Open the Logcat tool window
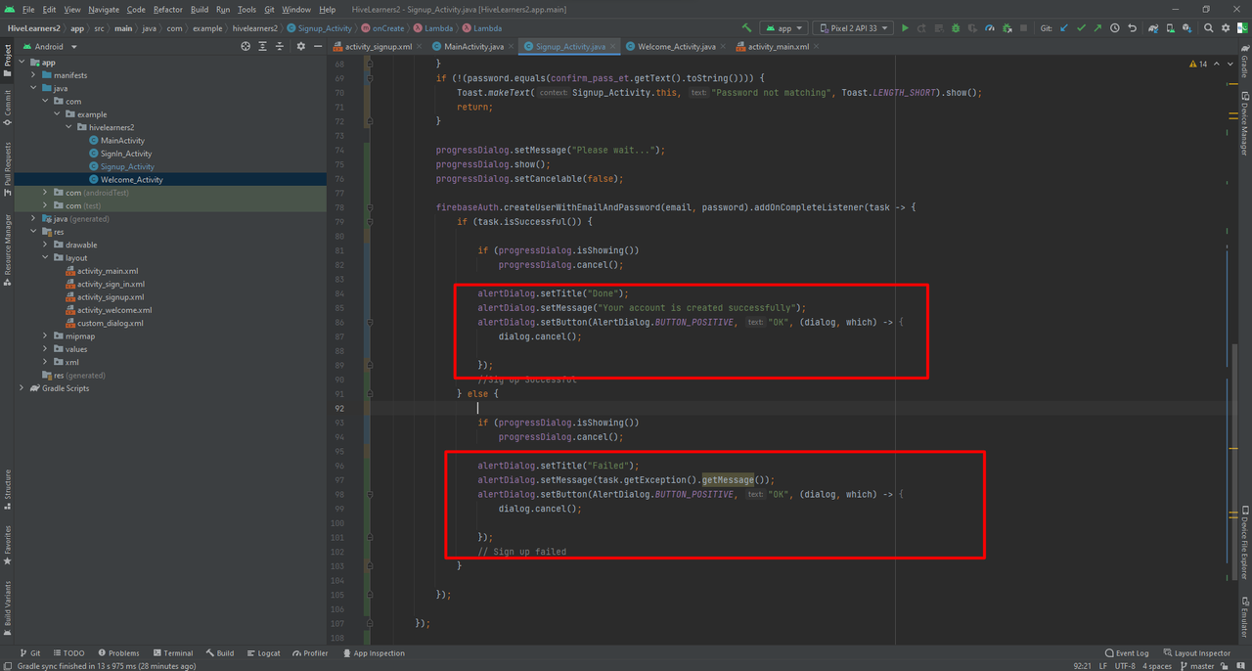This screenshot has width=1252, height=671. pyautogui.click(x=263, y=653)
